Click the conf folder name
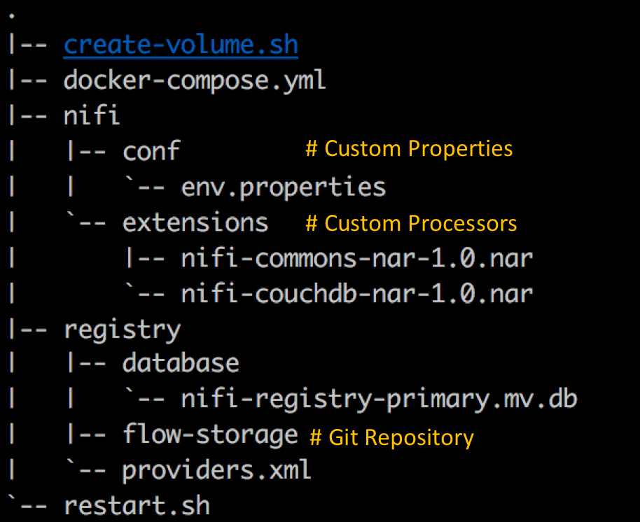Screen dimensions: 640x522 point(151,151)
